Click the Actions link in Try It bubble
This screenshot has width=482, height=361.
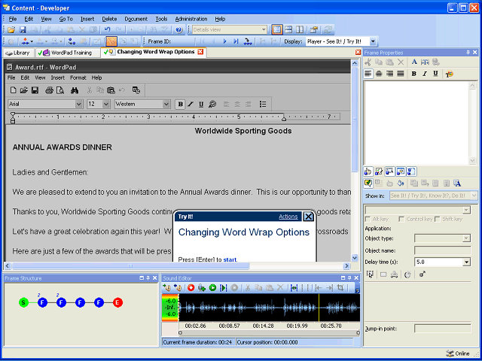click(x=288, y=217)
